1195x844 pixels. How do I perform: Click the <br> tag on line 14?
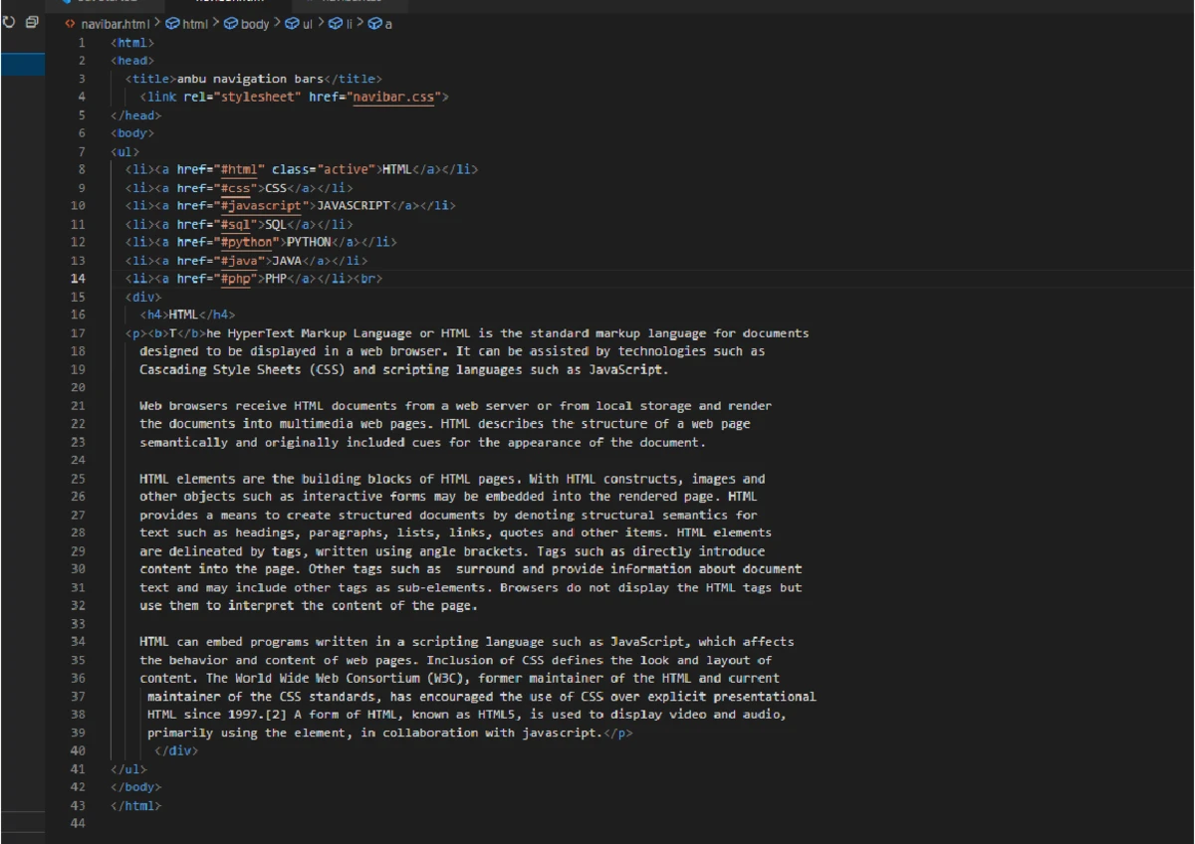(367, 279)
